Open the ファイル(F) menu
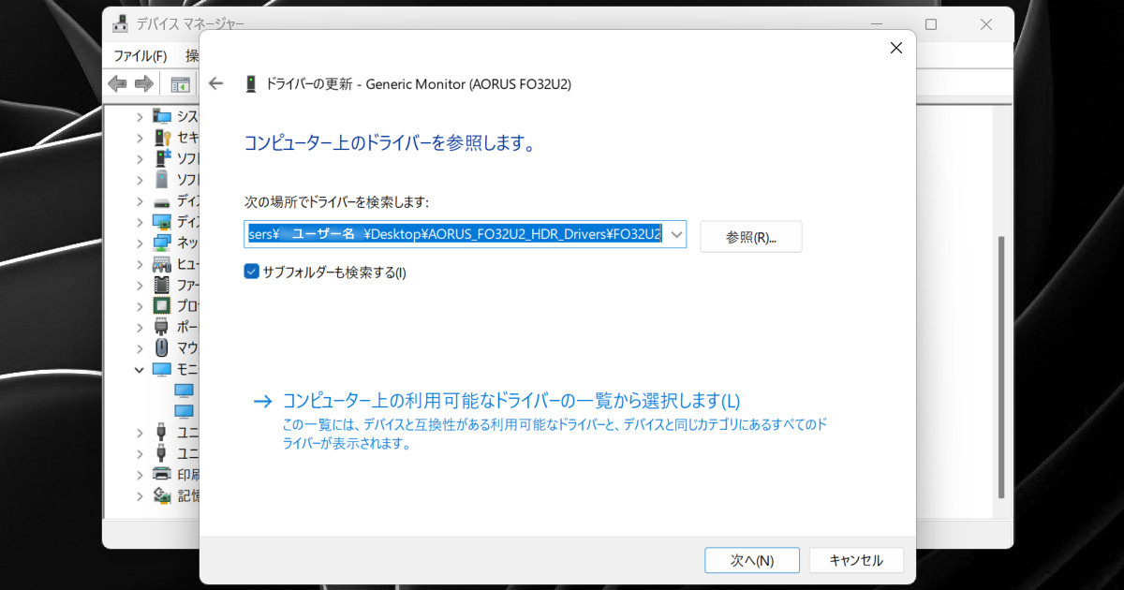Screen dimensions: 1124x590 [x=140, y=55]
